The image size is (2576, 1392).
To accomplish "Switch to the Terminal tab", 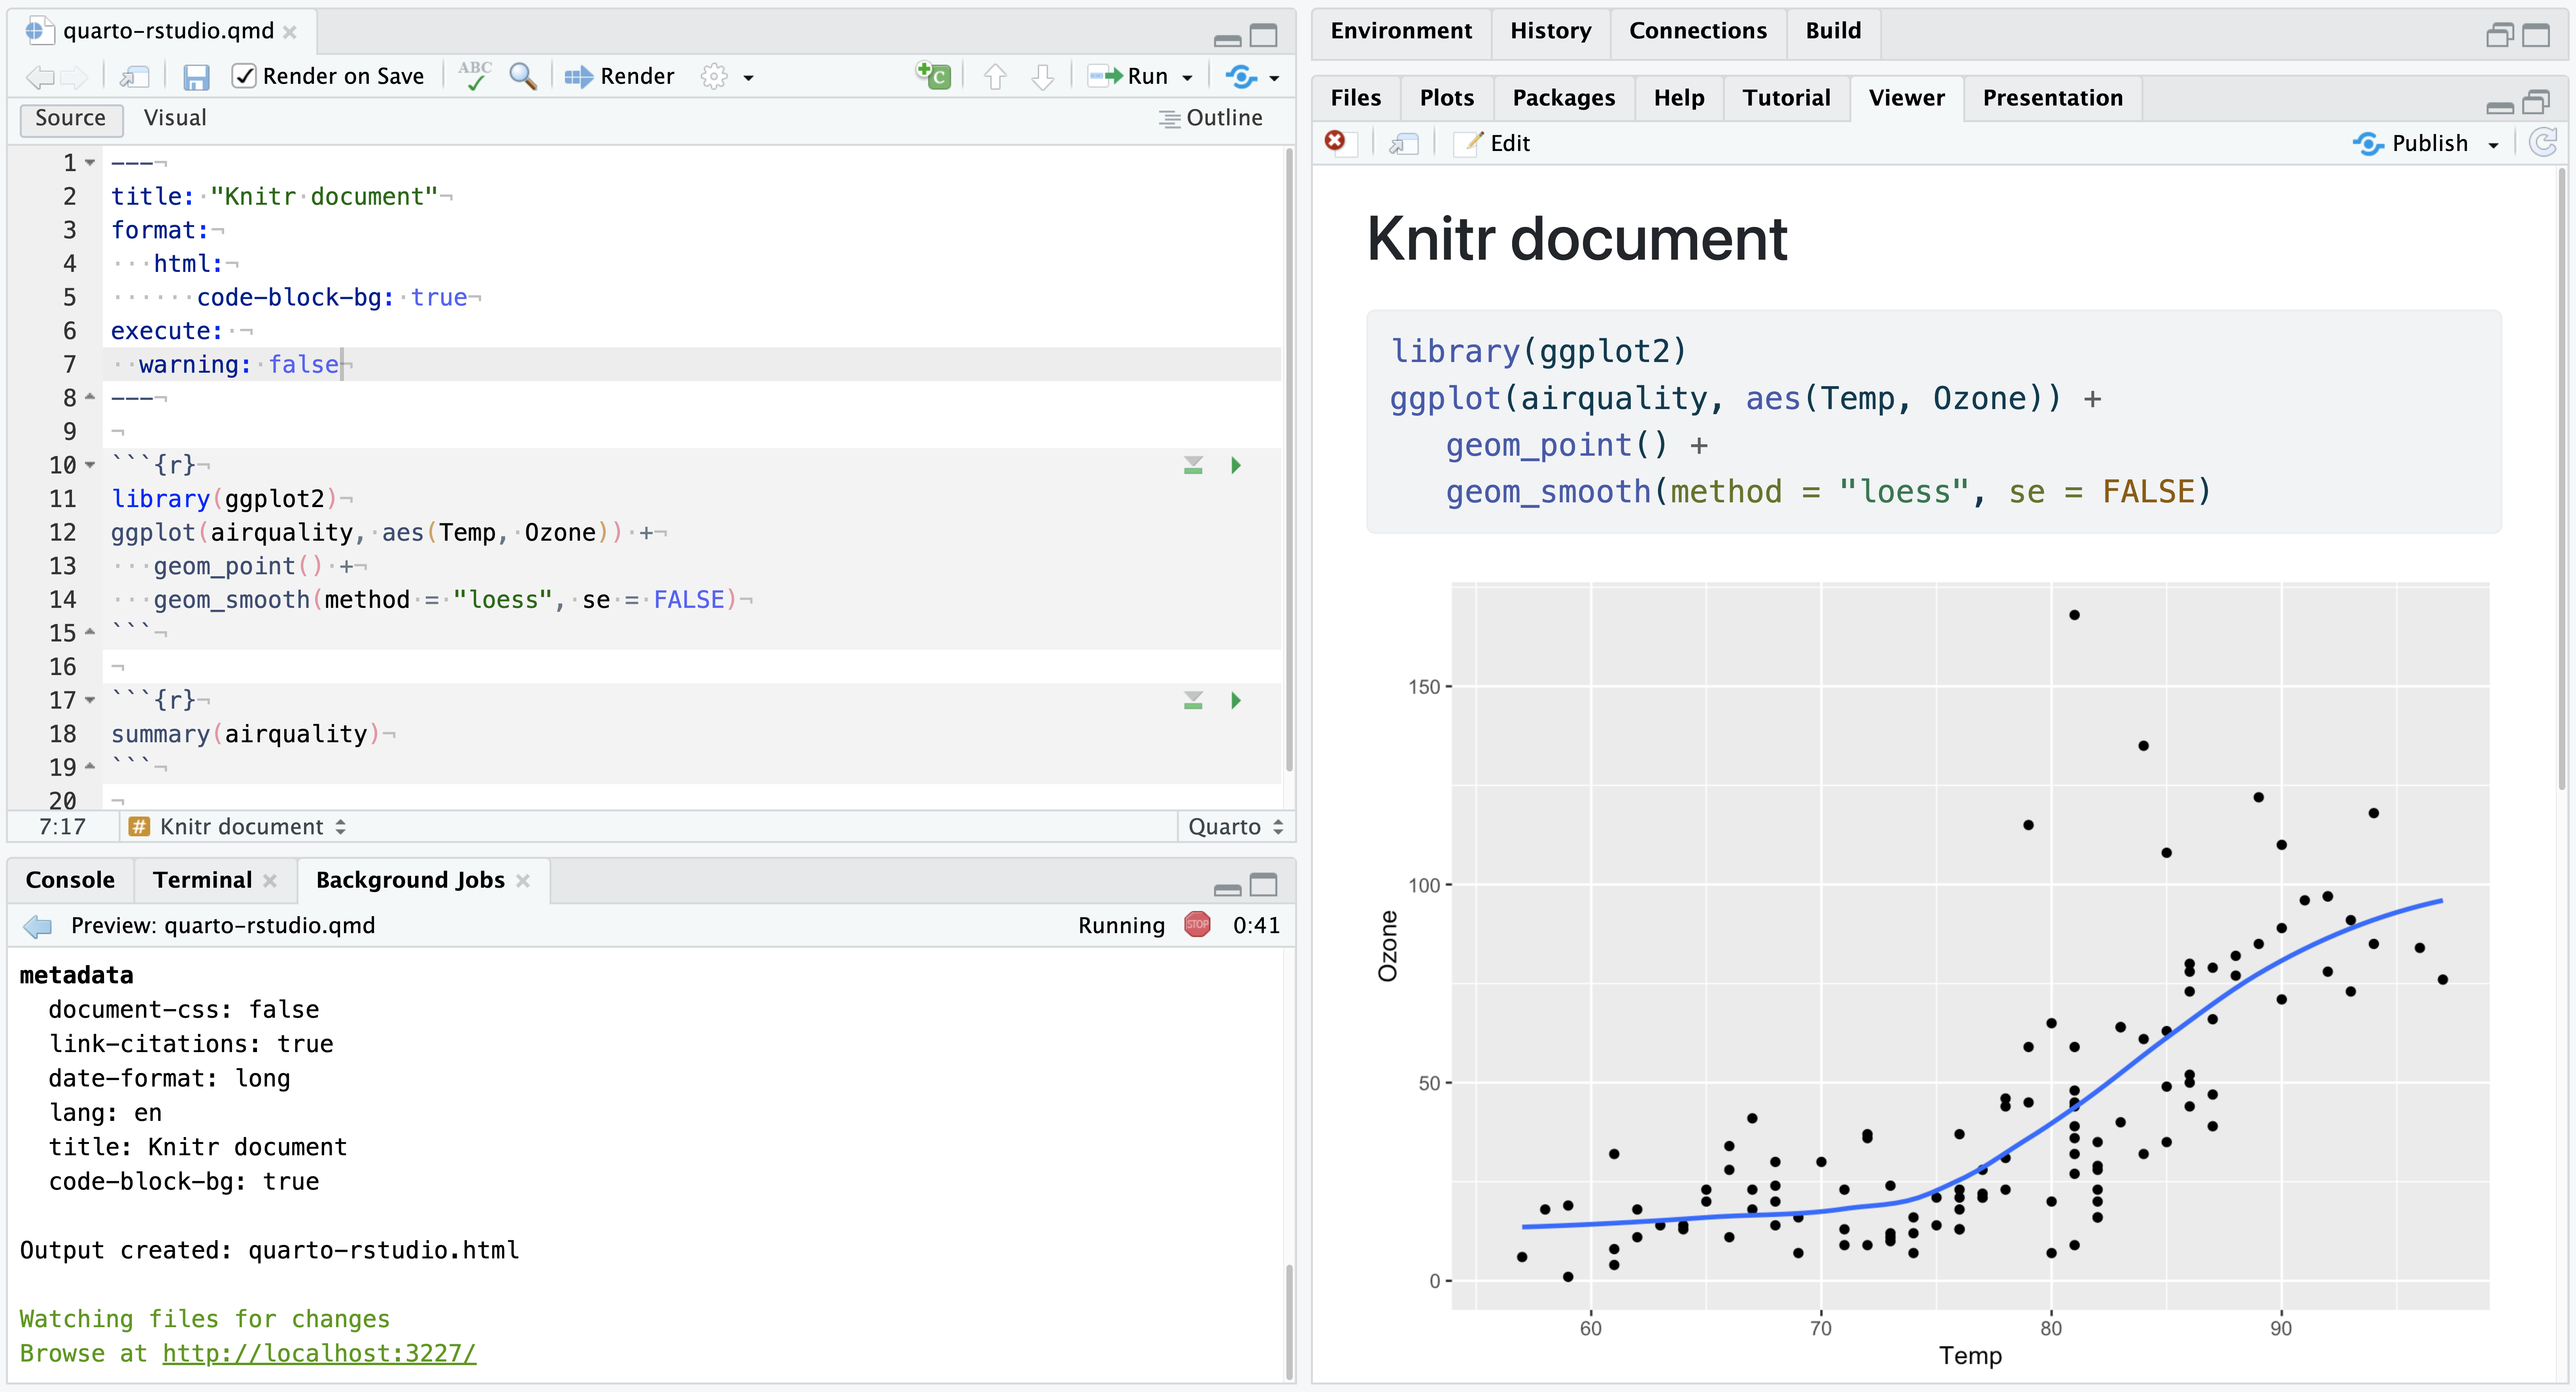I will (202, 880).
